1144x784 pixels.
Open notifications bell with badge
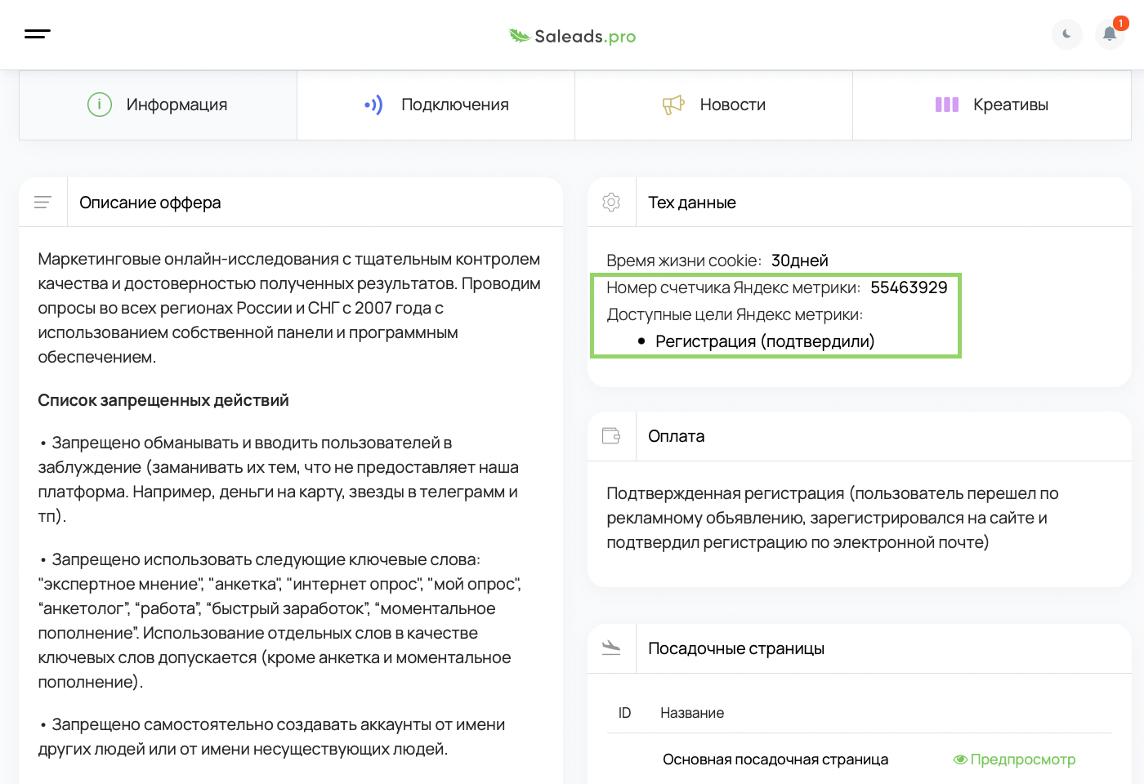[x=1110, y=34]
